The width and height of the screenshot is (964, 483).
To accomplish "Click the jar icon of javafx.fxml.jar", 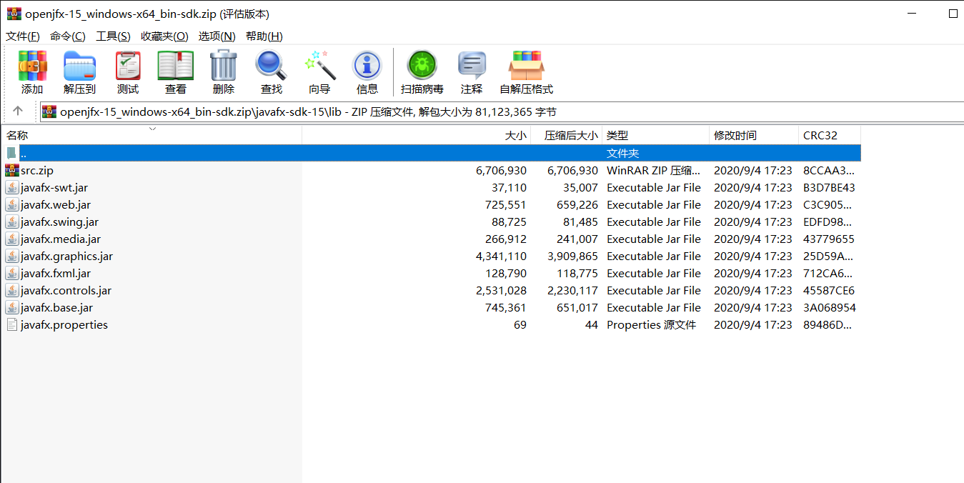I will coord(12,273).
